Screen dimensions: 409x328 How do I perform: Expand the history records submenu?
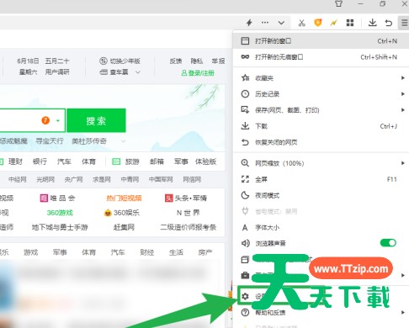click(321, 94)
